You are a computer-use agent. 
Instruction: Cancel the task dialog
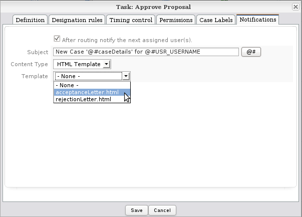tap(162, 210)
